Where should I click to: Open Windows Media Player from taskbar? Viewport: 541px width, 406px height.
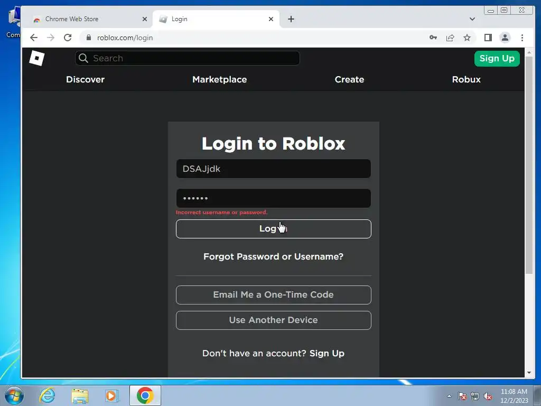111,395
